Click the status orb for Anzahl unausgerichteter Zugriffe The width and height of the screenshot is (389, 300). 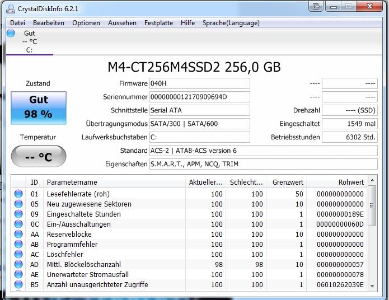(x=18, y=284)
